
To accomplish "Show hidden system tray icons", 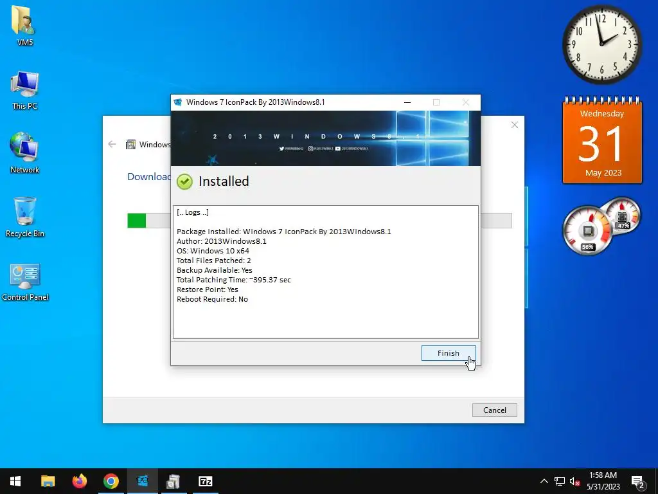I will (544, 481).
